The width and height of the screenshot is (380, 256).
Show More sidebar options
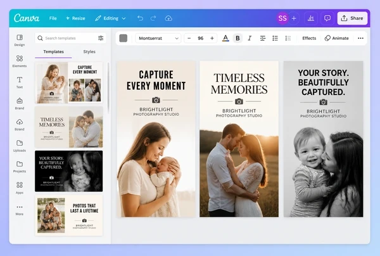[20, 210]
